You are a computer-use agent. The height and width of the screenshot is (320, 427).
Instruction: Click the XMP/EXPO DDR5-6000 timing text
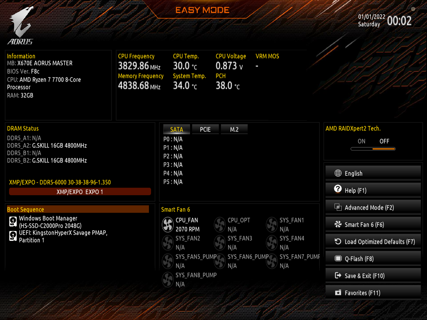[60, 182]
